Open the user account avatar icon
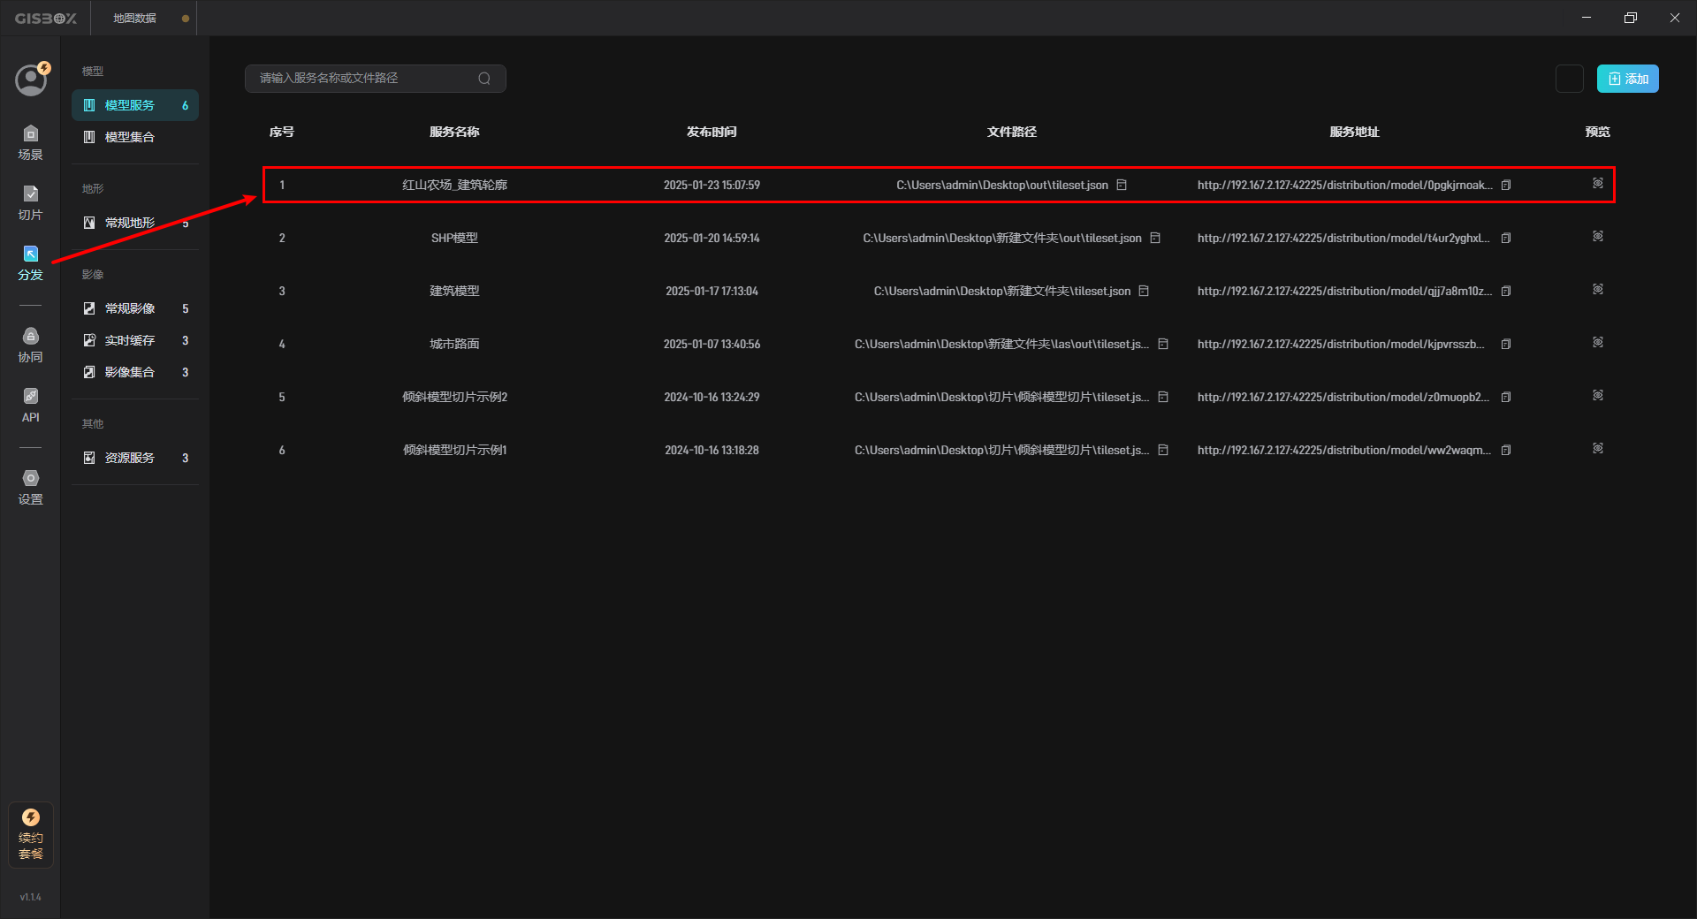This screenshot has height=919, width=1697. tap(31, 80)
